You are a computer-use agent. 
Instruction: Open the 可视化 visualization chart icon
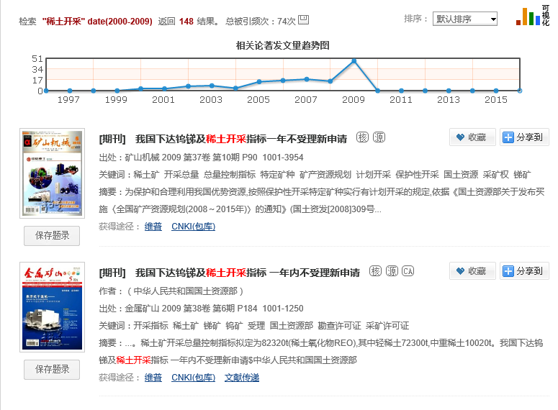pos(532,17)
